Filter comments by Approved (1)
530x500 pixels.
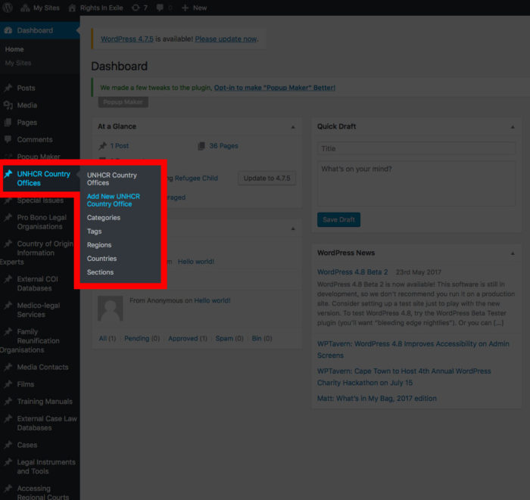coord(188,338)
